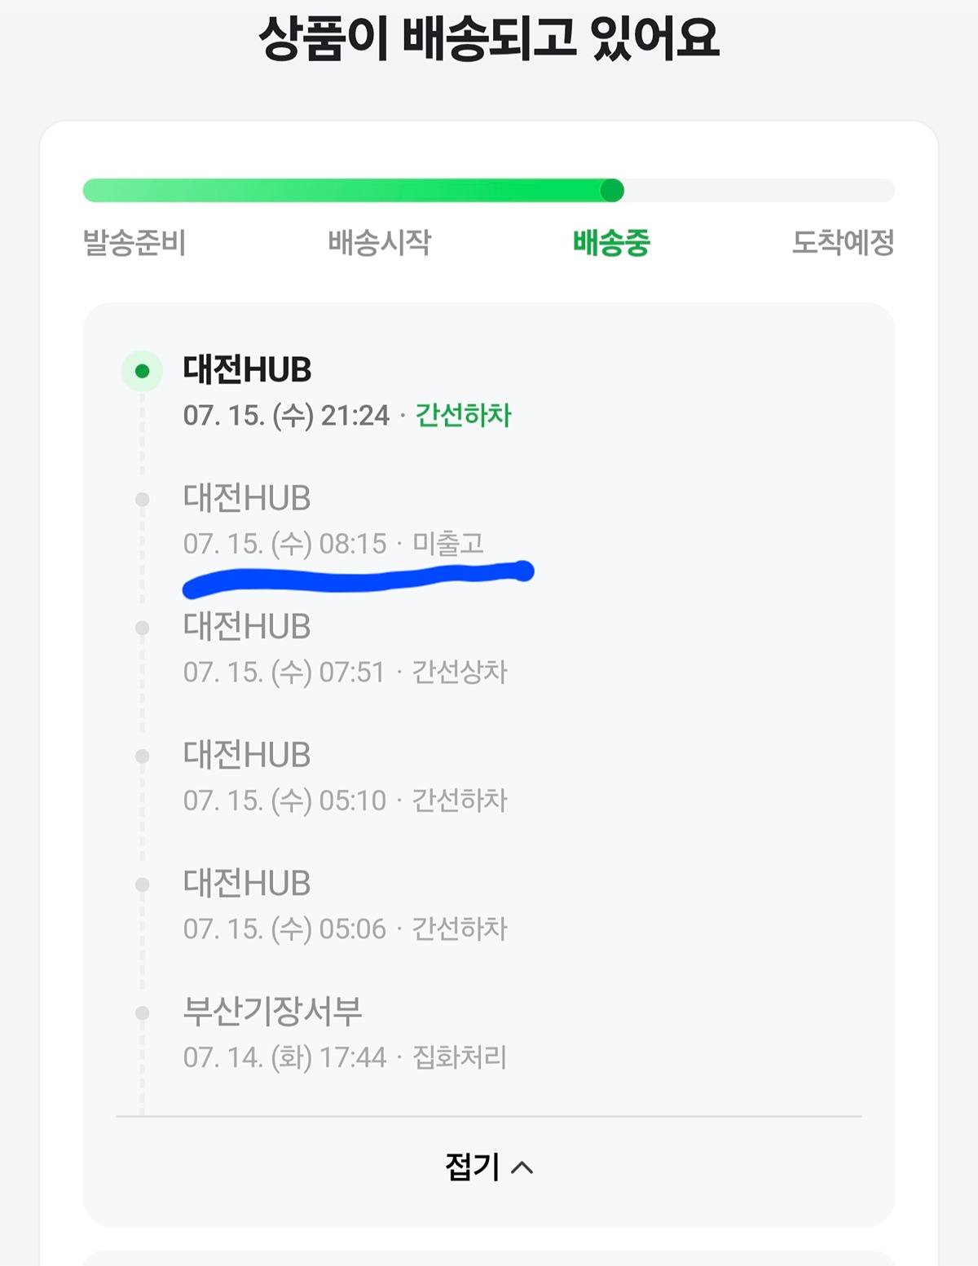Screen dimensions: 978x1266
Task: Click the unfilled gray end of progress bar
Action: [760, 191]
